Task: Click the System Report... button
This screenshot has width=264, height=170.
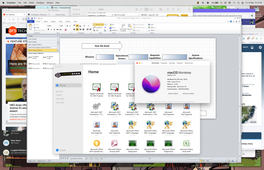Action: (x=174, y=94)
